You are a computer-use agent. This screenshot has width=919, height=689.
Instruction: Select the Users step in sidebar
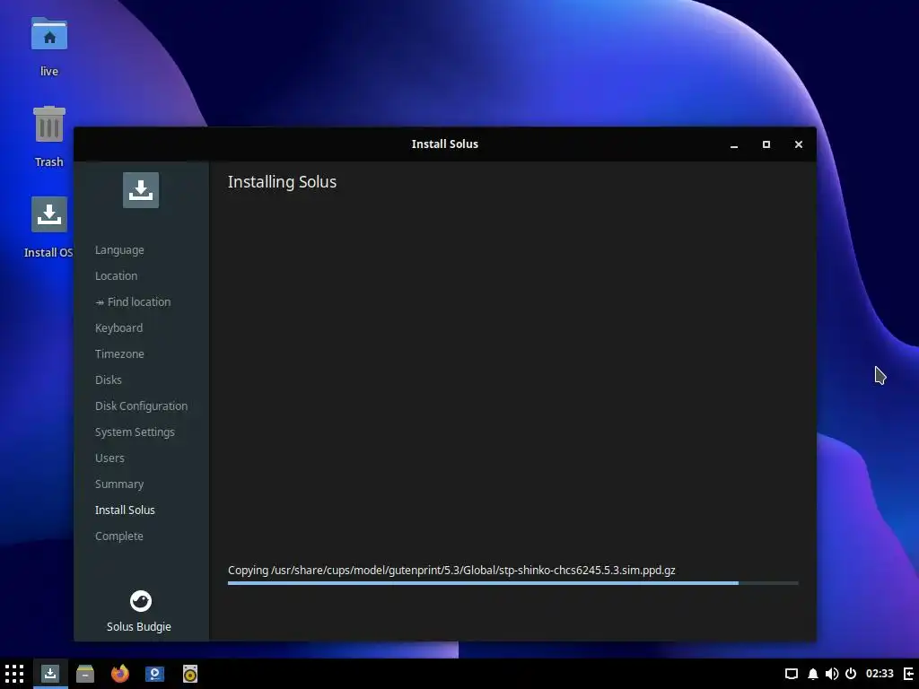(x=109, y=458)
